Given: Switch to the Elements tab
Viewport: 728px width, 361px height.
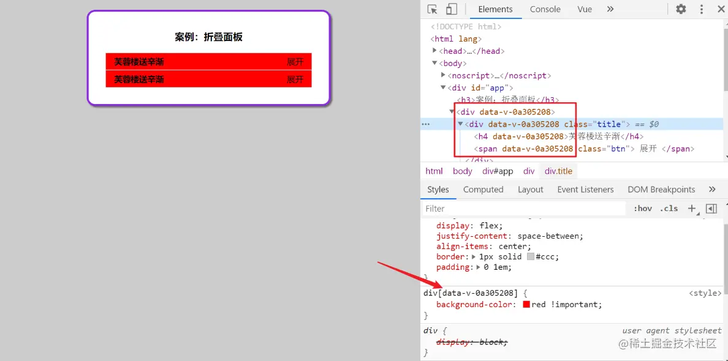Looking at the screenshot, I should coord(495,9).
